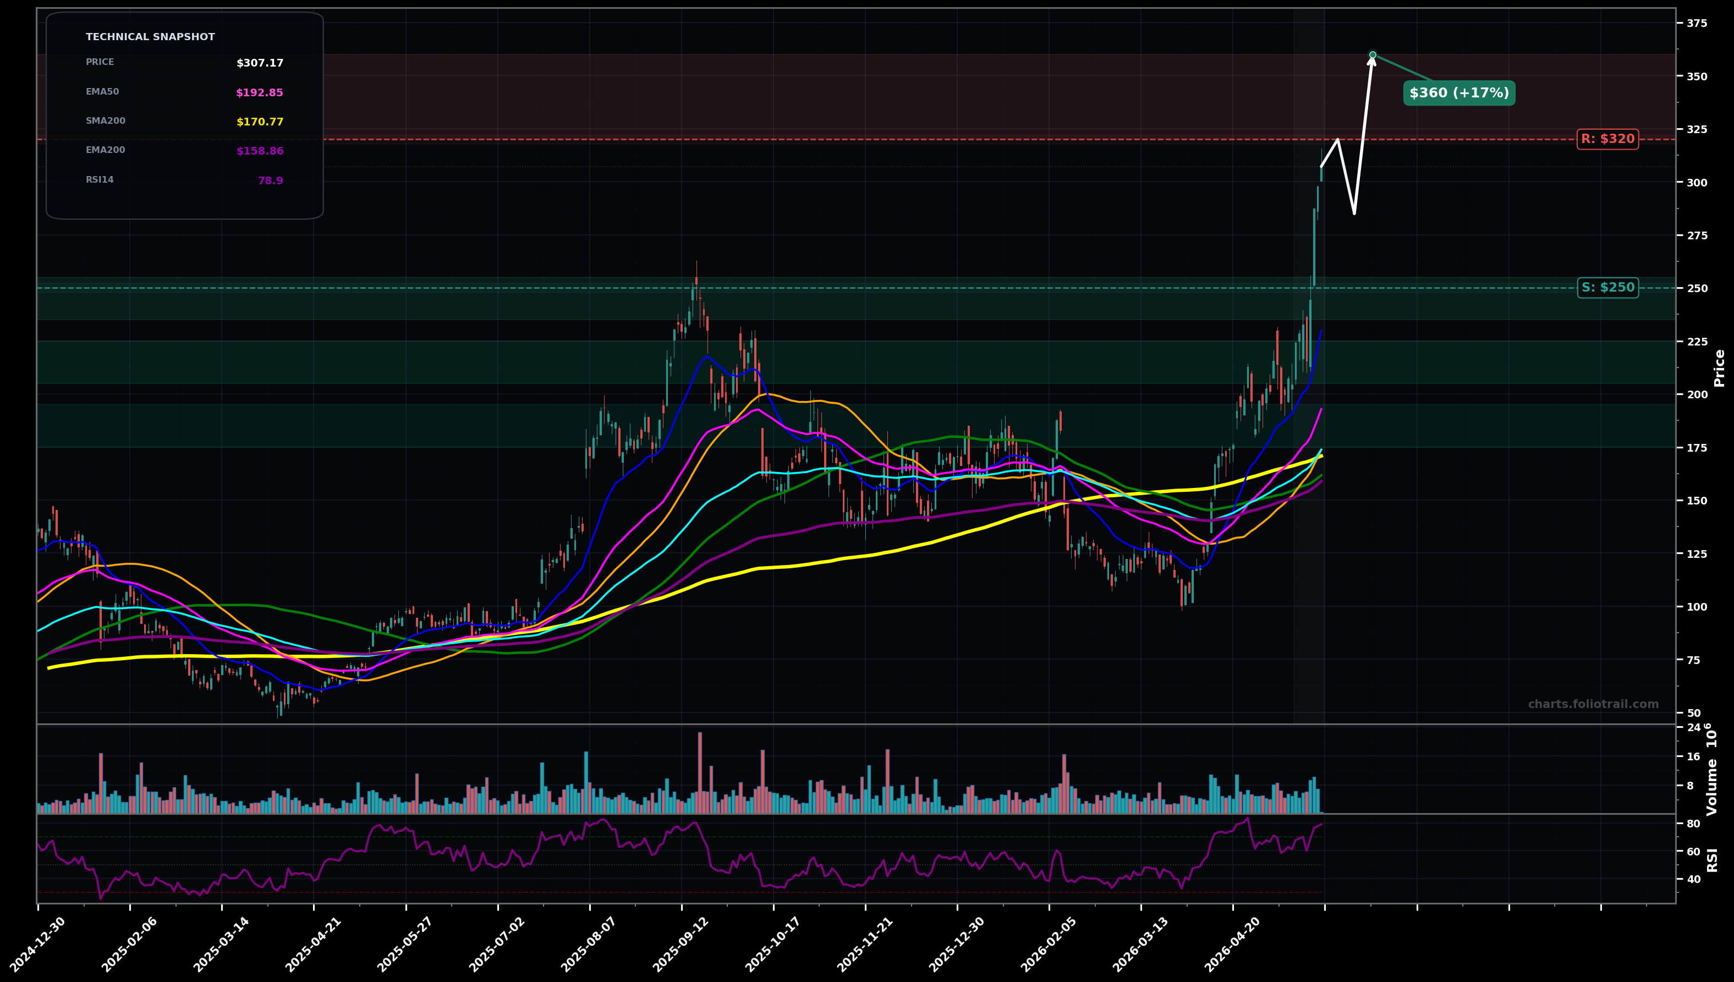
Task: Click the 350 price axis tick
Action: (1697, 77)
